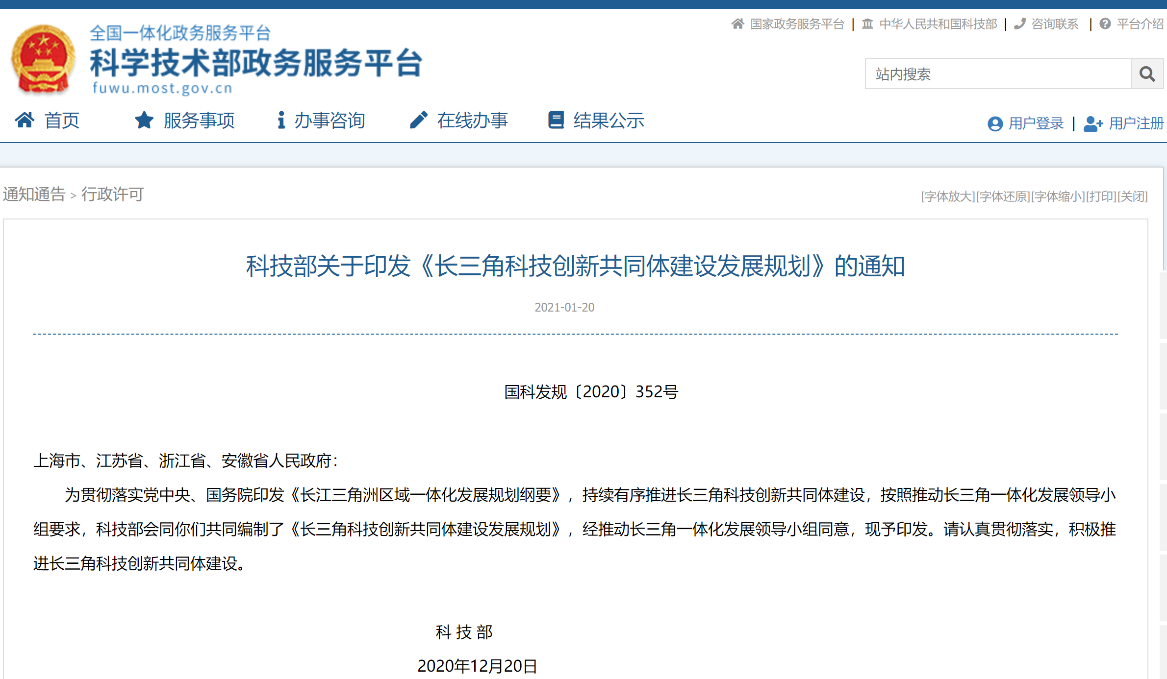Click the info icon for 办事咨询
The width and height of the screenshot is (1167, 679).
tap(281, 120)
